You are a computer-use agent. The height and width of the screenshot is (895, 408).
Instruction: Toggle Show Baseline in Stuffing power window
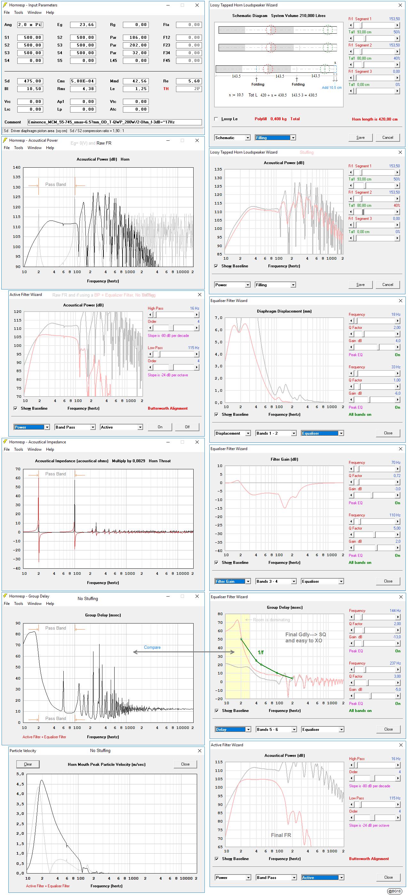coord(216,266)
